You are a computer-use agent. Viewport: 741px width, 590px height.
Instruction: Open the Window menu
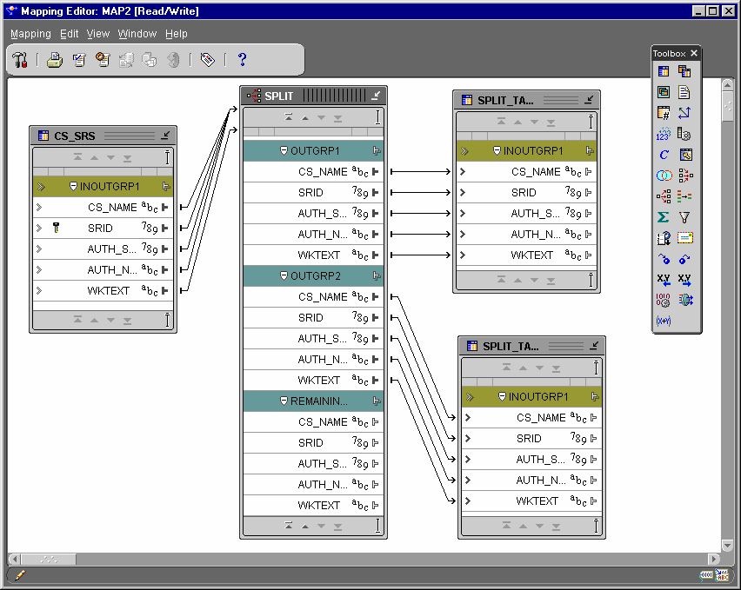[137, 34]
